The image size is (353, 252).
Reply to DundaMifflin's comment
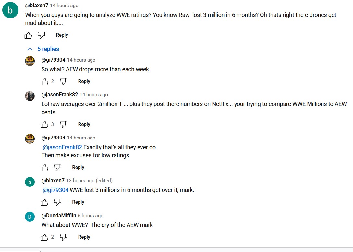tap(84, 237)
